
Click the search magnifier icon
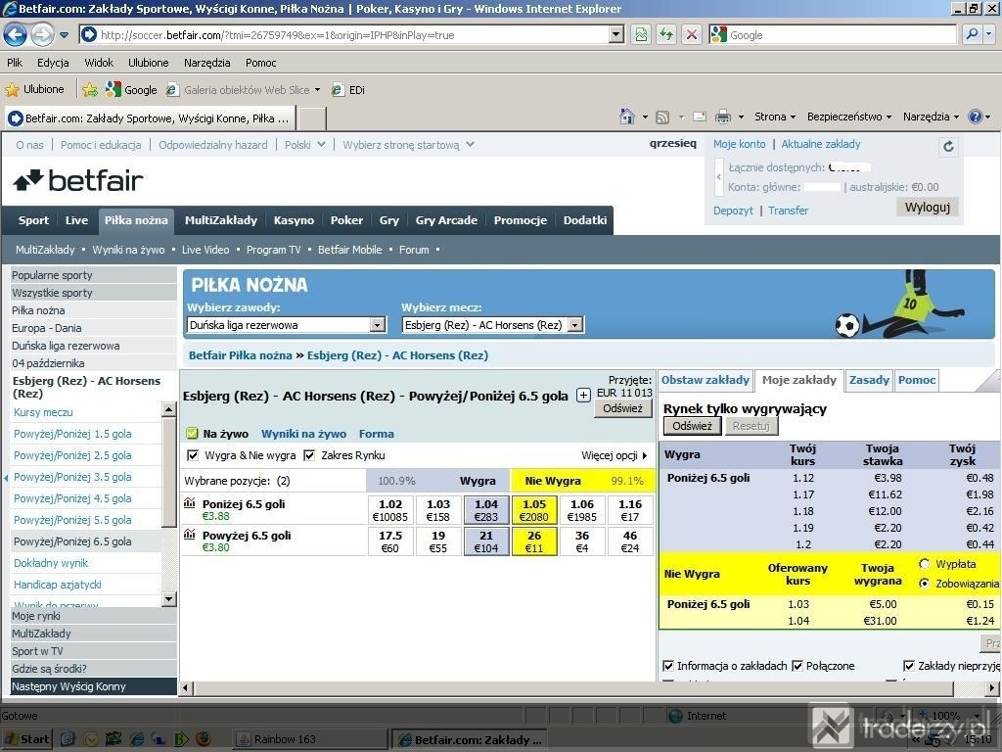coord(972,34)
